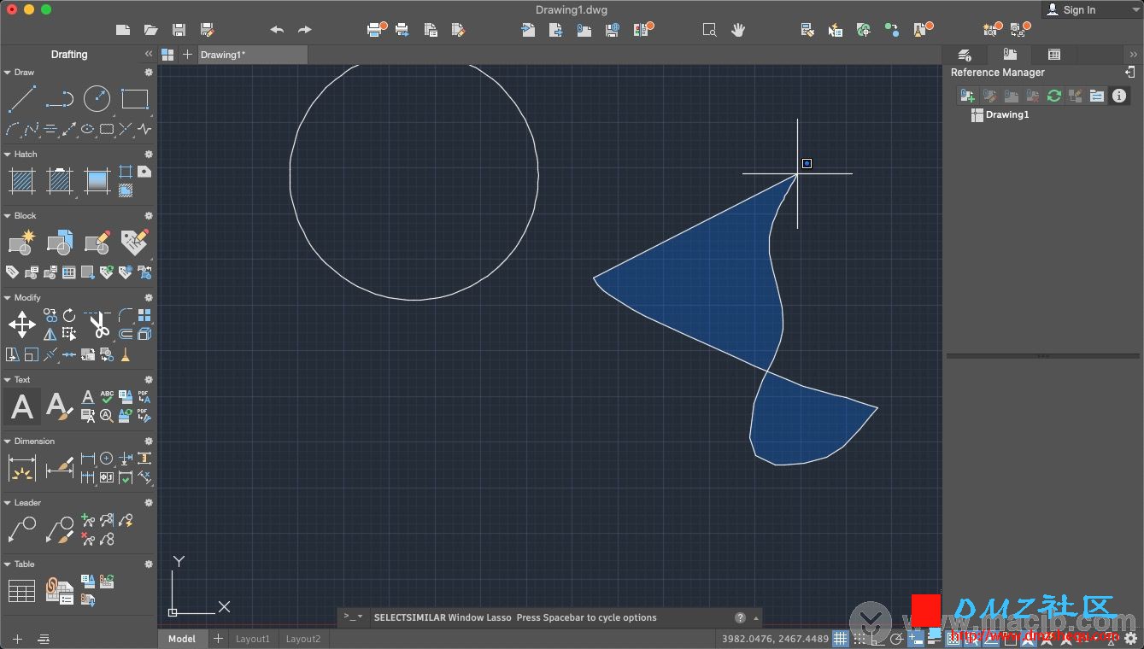Toggle grid display in status bar
Viewport: 1144px width, 649px height.
click(841, 639)
